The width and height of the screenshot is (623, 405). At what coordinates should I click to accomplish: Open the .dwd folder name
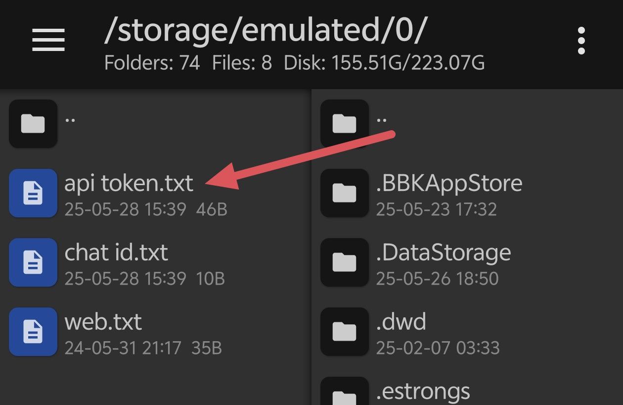[401, 322]
